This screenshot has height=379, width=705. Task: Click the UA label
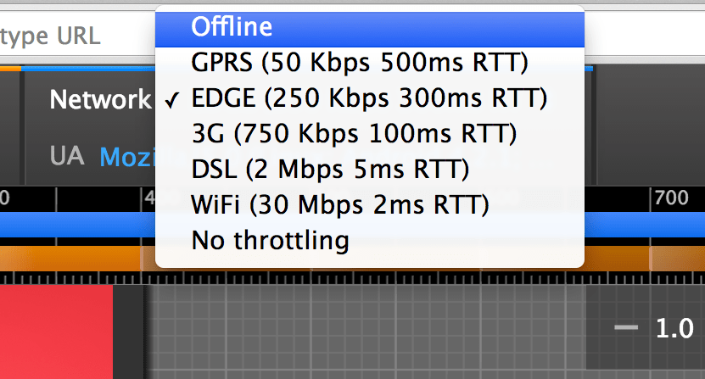[x=66, y=156]
